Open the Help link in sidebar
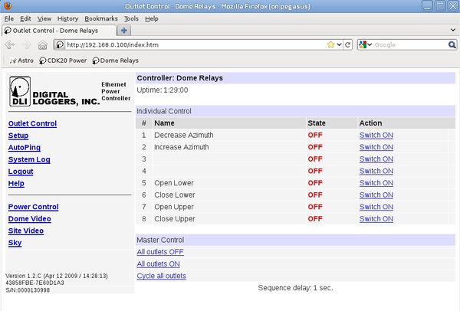Screen dimensions: 460x311 [x=16, y=184]
